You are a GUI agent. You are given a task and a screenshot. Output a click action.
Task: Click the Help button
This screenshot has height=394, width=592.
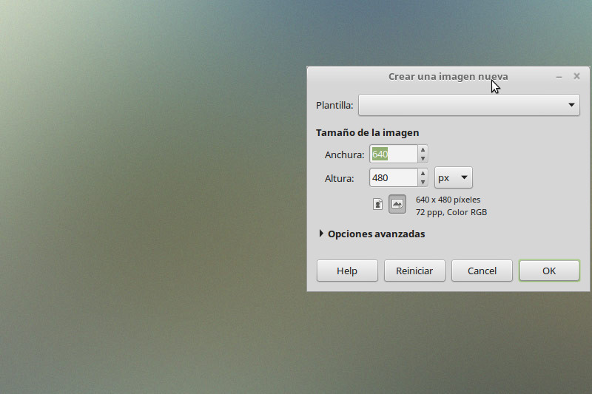pos(347,271)
